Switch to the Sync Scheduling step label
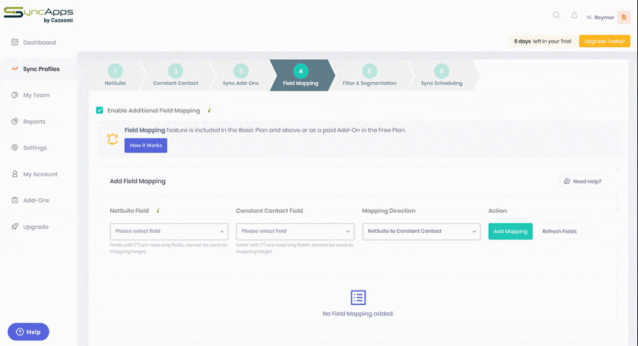 coord(441,83)
